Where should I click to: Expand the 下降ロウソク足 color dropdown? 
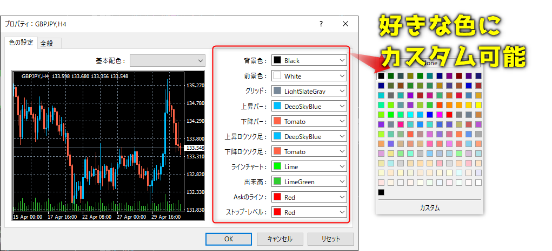[x=309, y=151]
